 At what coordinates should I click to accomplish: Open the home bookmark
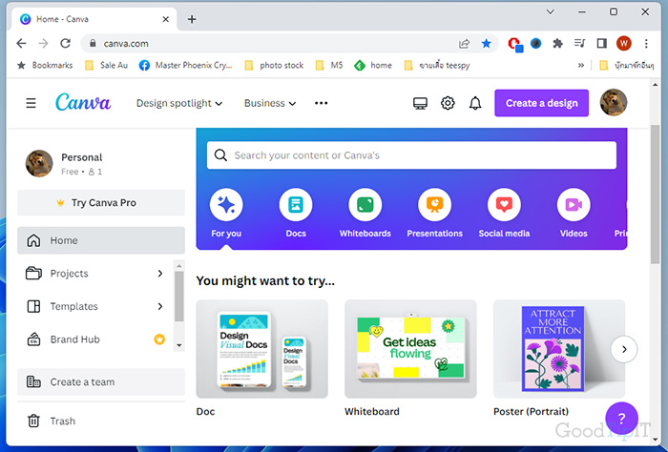(x=373, y=65)
